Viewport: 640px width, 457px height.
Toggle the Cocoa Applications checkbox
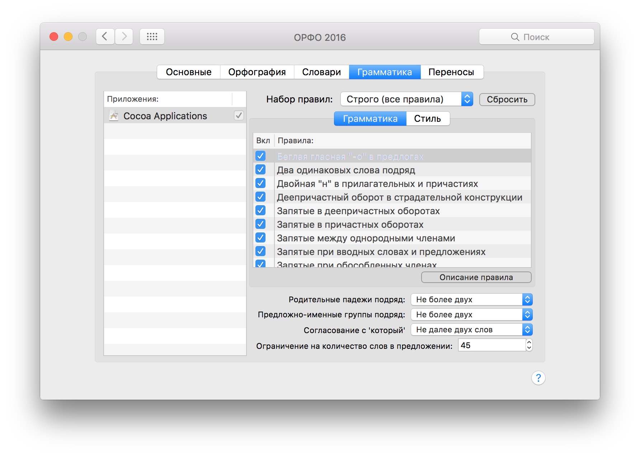pyautogui.click(x=239, y=115)
